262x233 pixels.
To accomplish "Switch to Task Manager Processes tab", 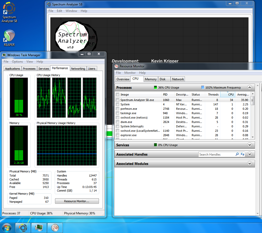I will [29, 69].
